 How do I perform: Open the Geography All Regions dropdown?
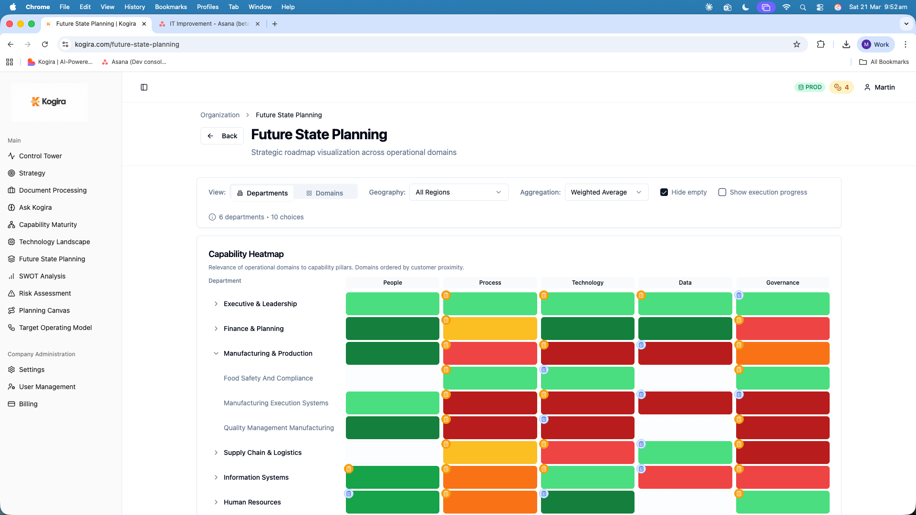point(458,192)
